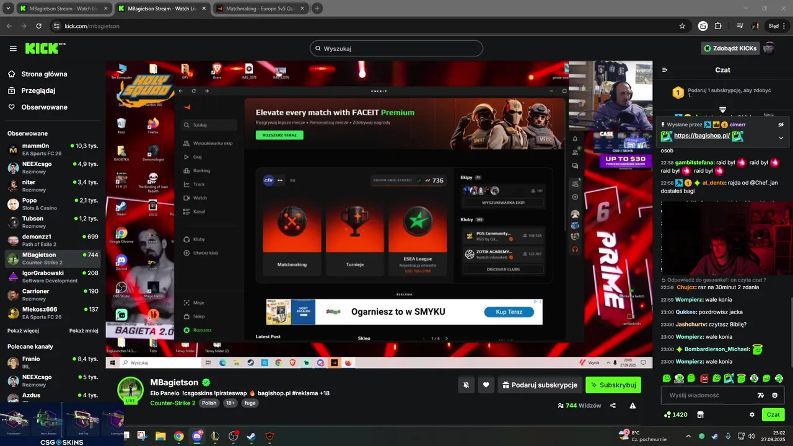
Task: Send message with Czat button
Action: pyautogui.click(x=773, y=414)
